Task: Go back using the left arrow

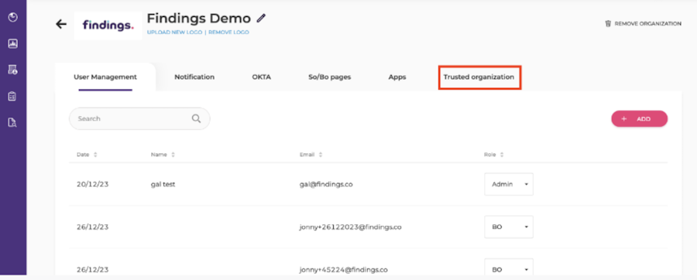Action: 61,24
